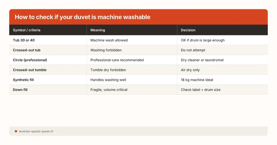Click the 'Meaning' column header
The height and width of the screenshot is (145, 277).
132,30
